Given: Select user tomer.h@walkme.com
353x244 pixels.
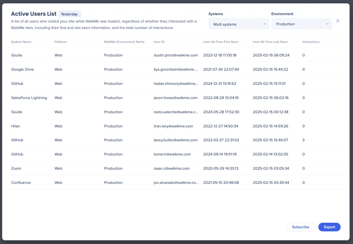Looking at the screenshot, I should click(x=172, y=154).
